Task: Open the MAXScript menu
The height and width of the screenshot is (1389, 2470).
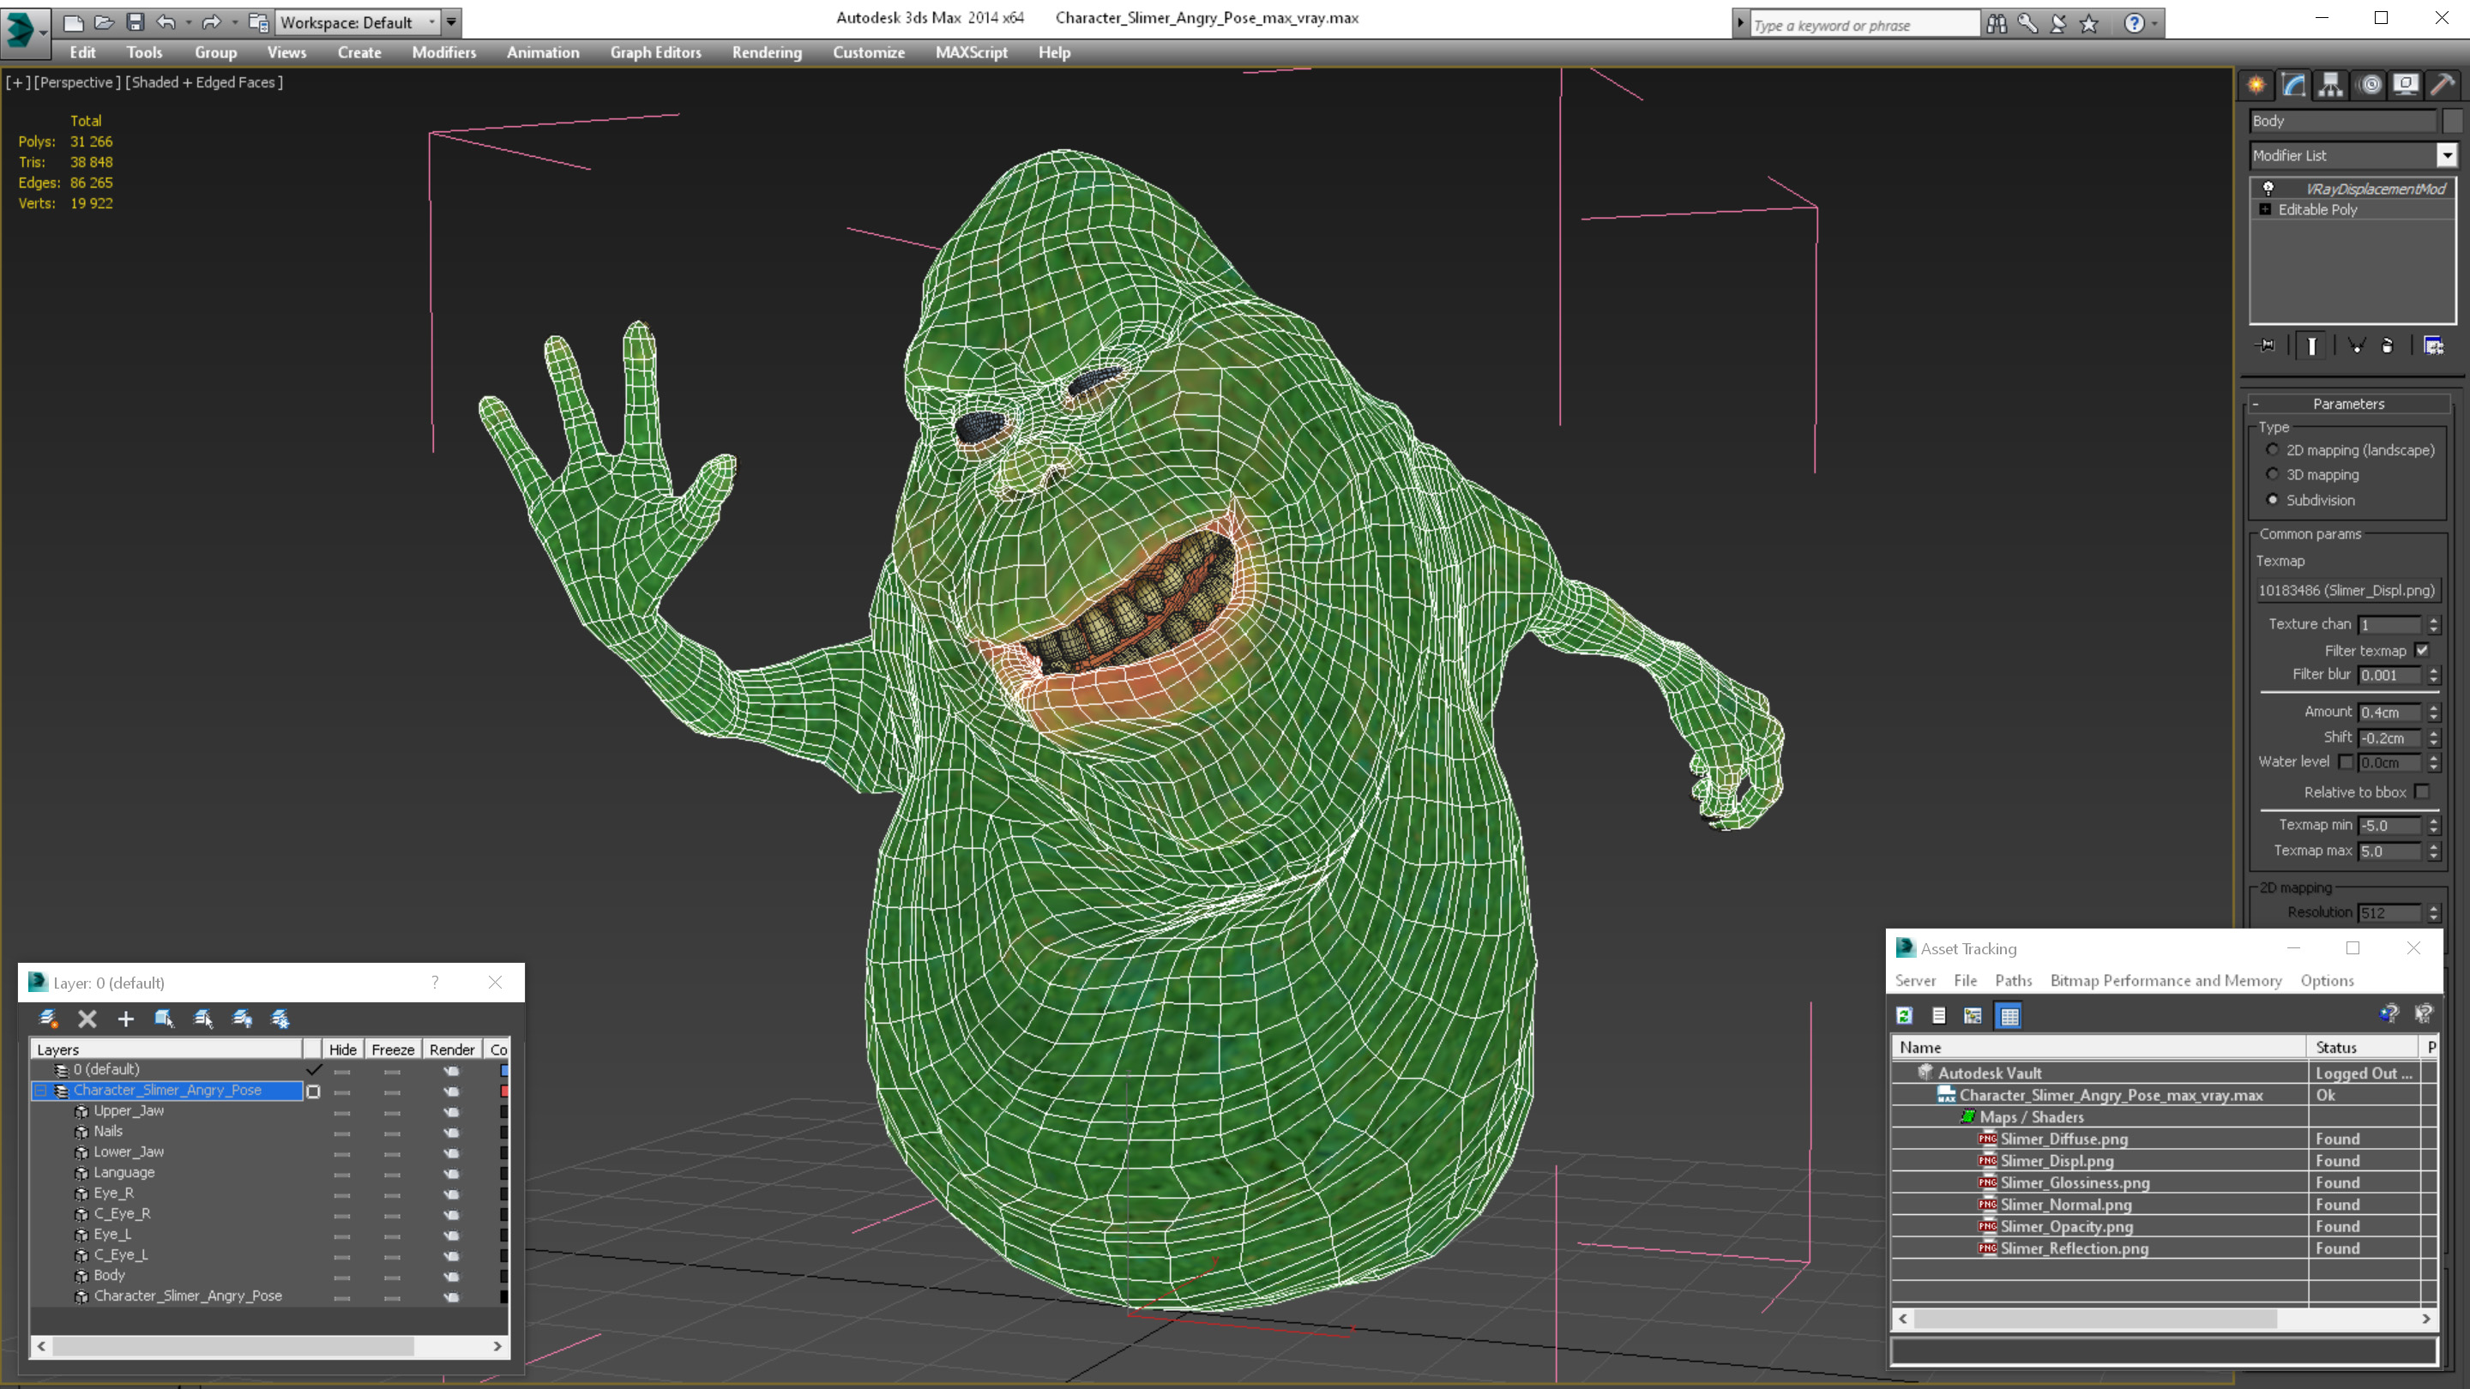Action: (972, 52)
